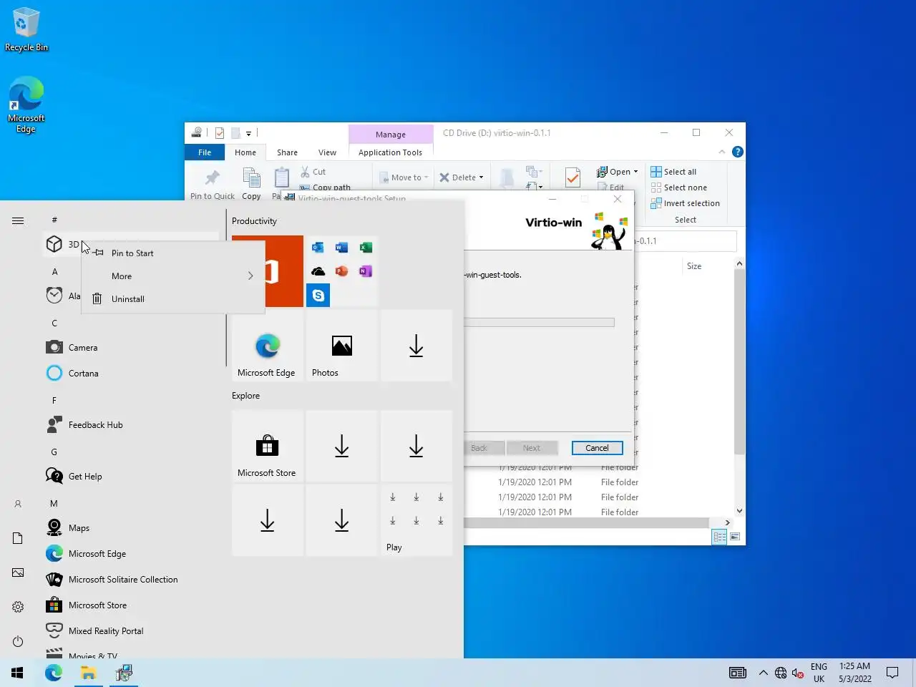The width and height of the screenshot is (916, 687).
Task: Switch to Large icons view in Explorer
Action: tap(735, 537)
